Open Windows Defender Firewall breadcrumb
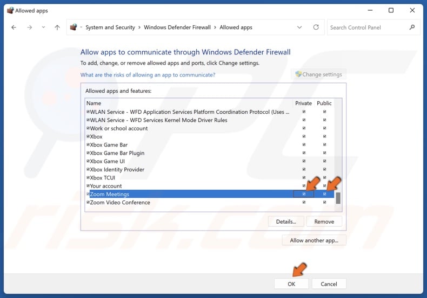Image resolution: width=427 pixels, height=298 pixels. tap(177, 27)
